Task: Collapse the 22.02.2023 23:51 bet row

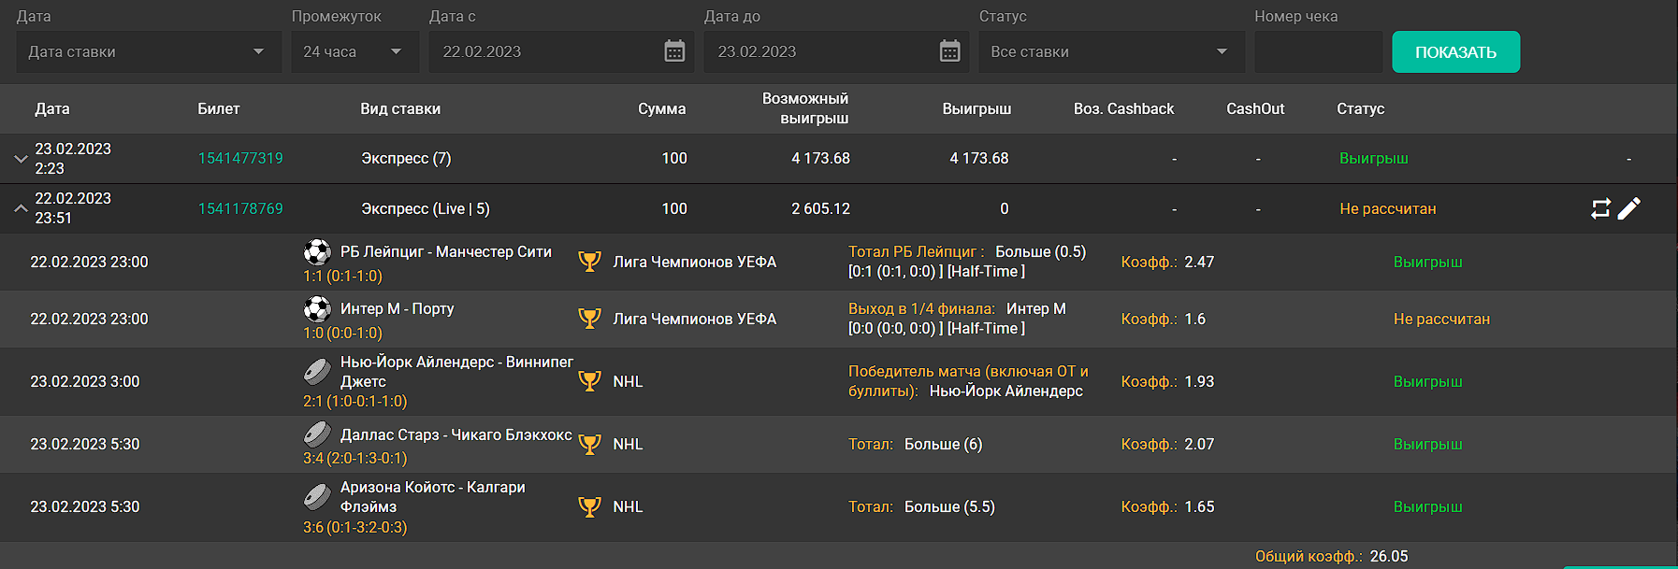Action: pyautogui.click(x=21, y=208)
